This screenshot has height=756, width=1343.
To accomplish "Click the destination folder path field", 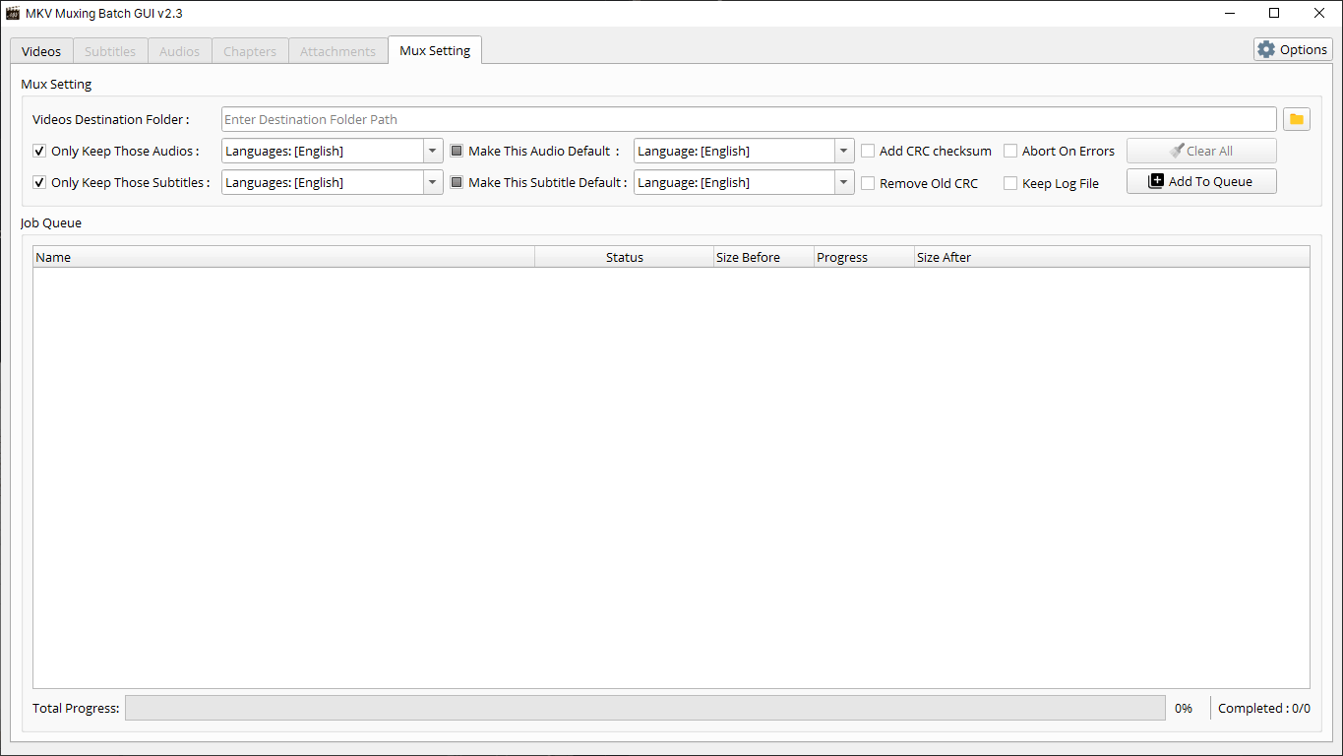I will [748, 118].
